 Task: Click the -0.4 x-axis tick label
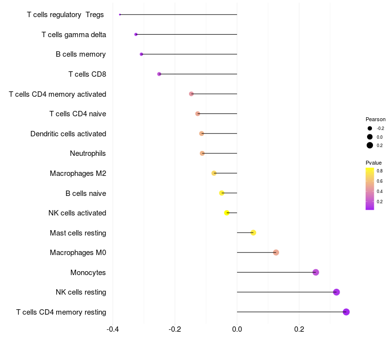point(113,329)
